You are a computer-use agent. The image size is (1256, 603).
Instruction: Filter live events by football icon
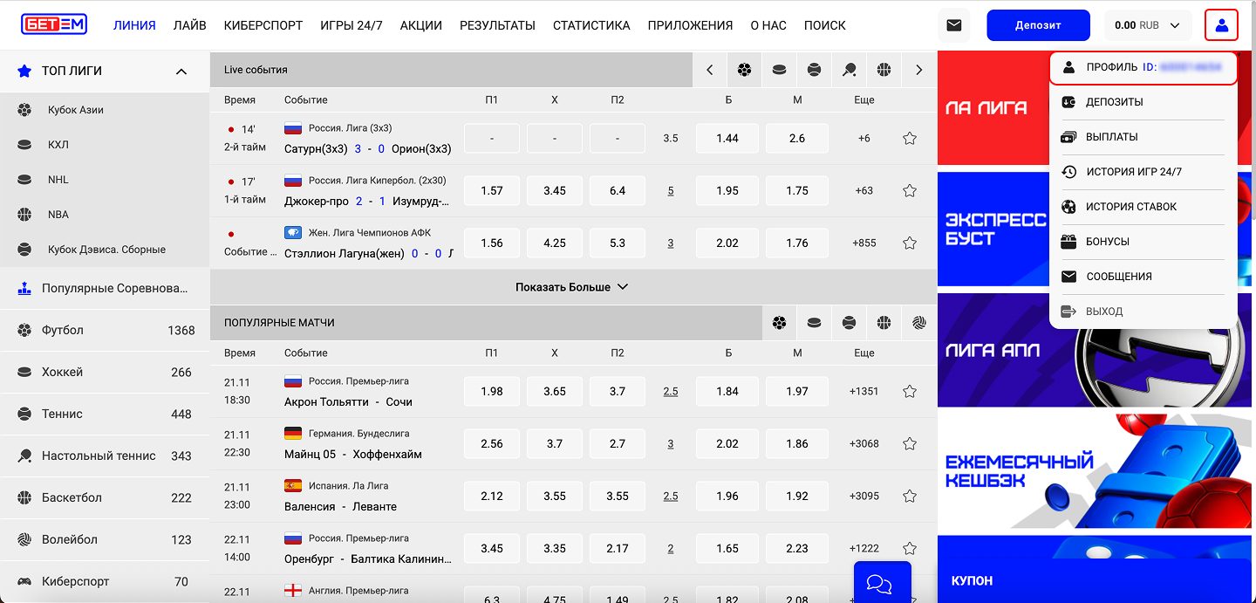(744, 70)
